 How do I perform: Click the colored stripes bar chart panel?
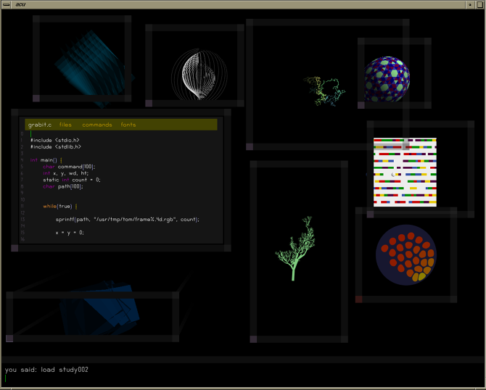[x=405, y=172]
